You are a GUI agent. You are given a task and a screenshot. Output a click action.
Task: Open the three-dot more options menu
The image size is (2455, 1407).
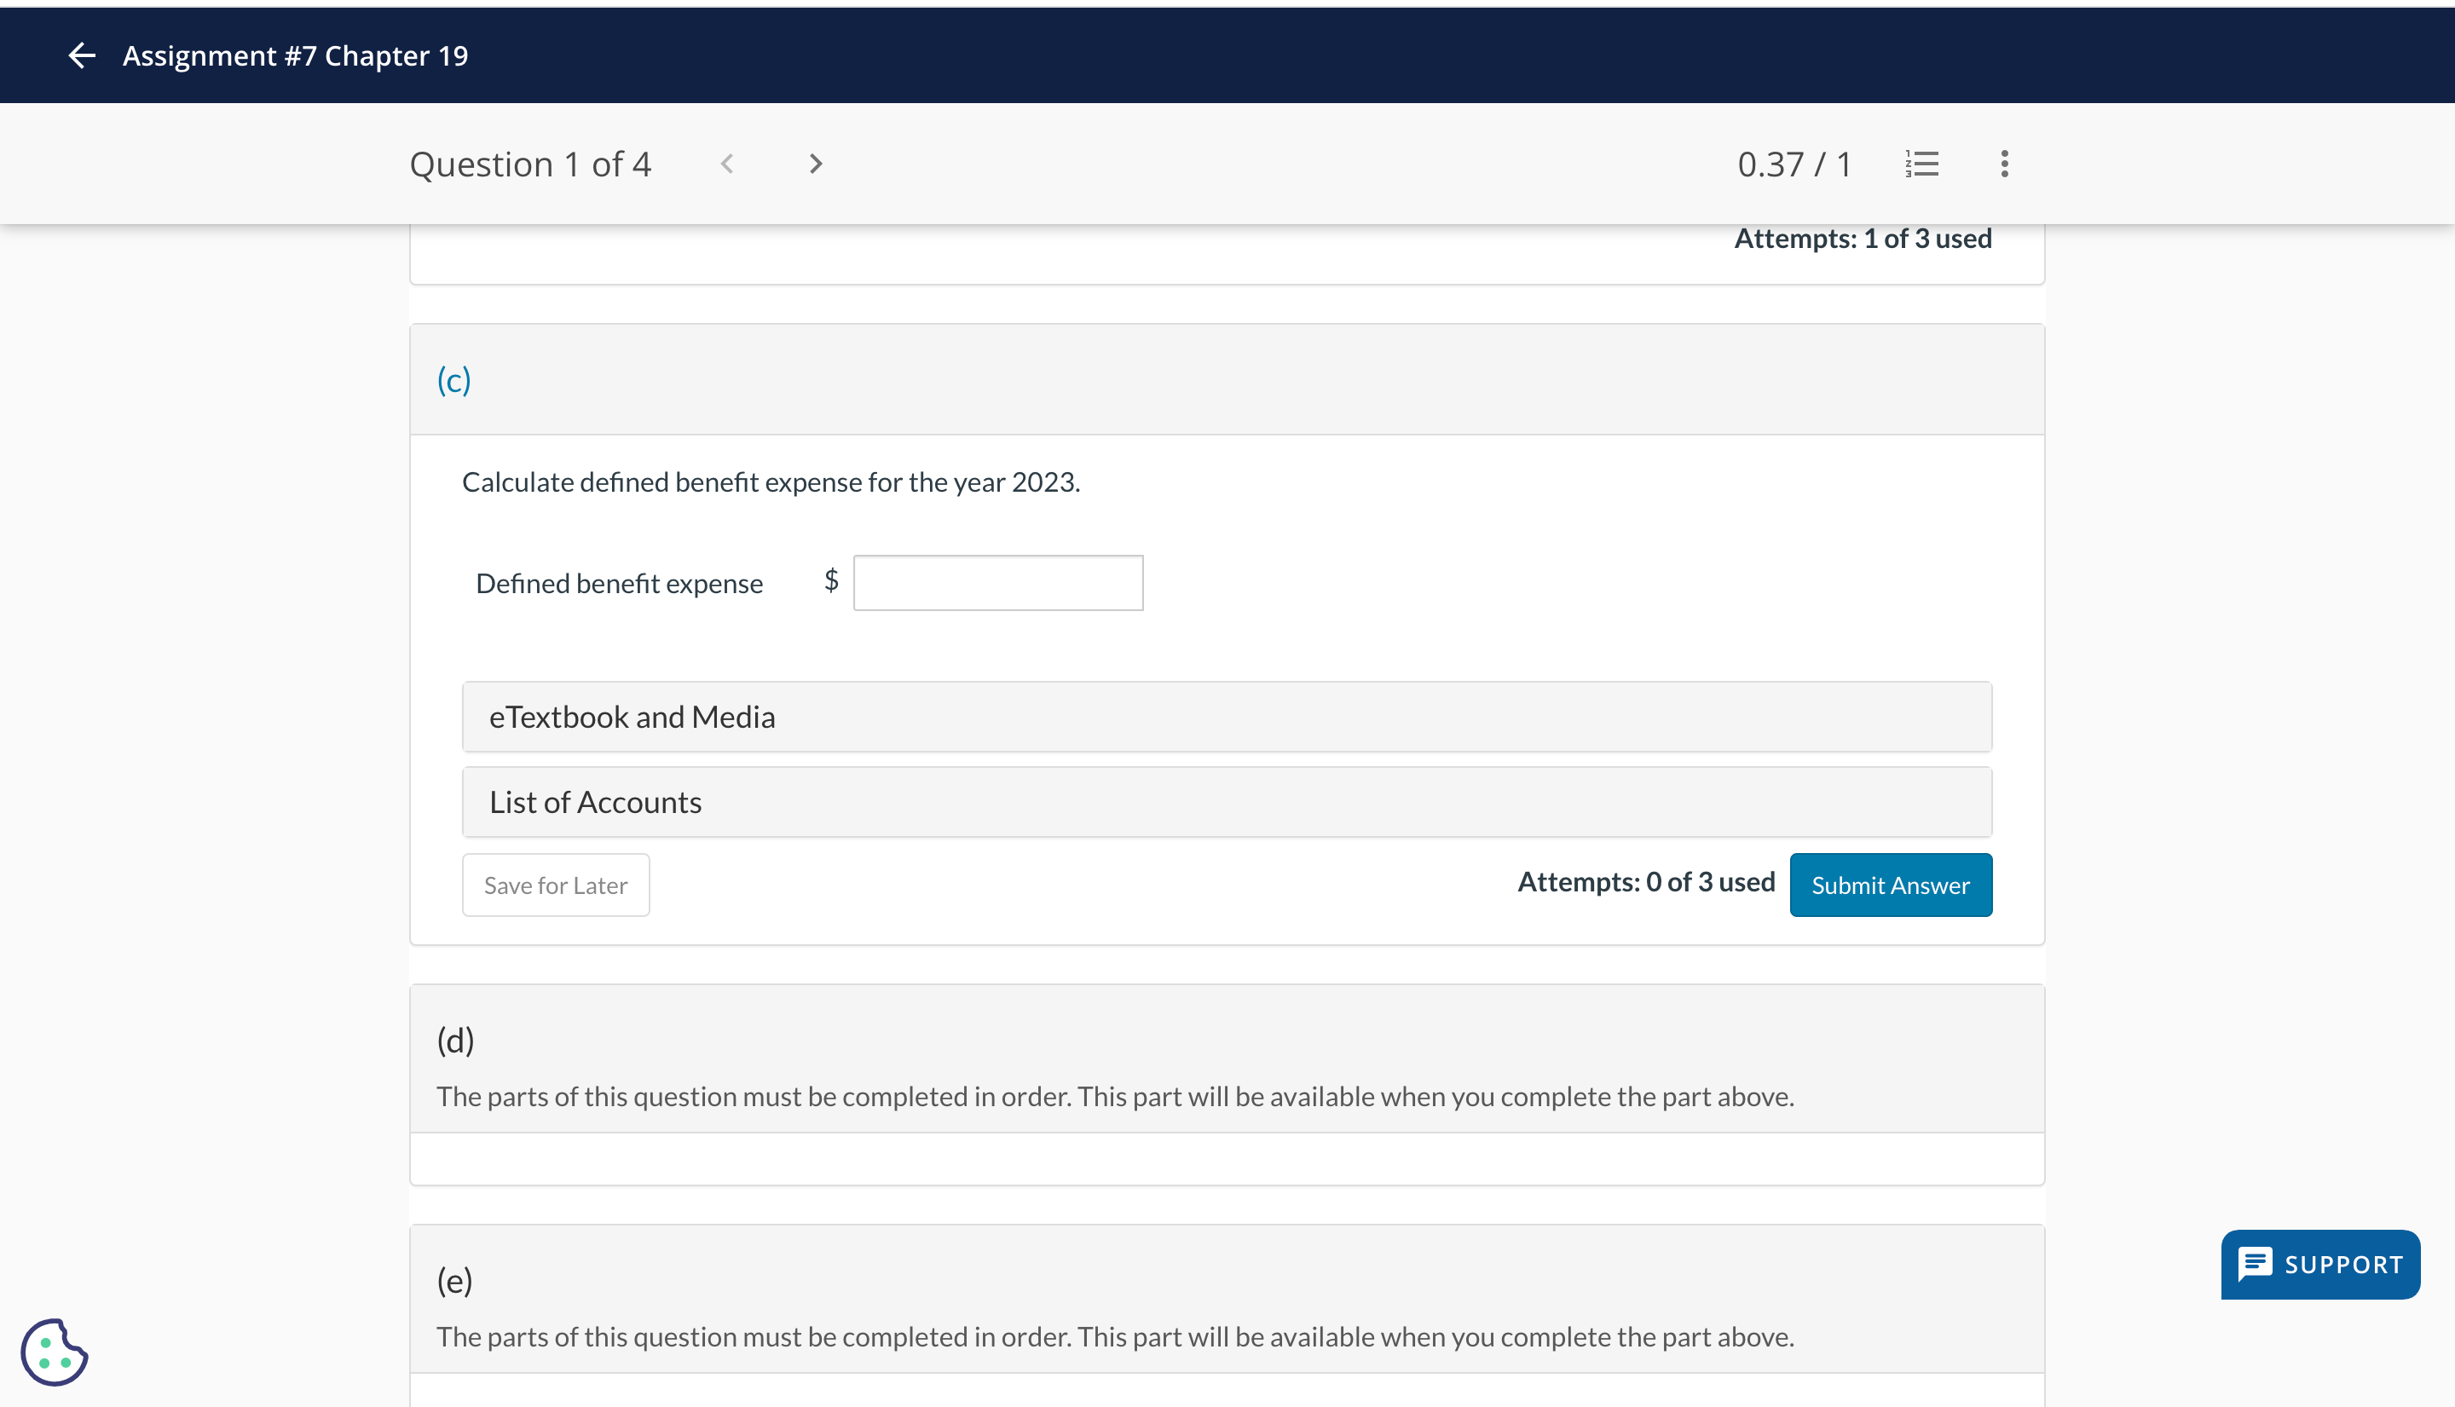[x=2005, y=164]
